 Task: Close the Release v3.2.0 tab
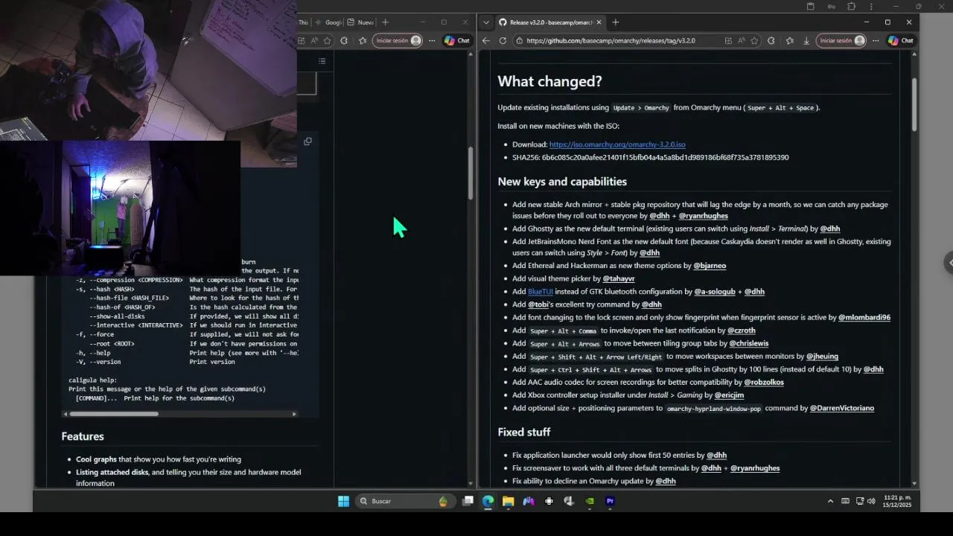[599, 22]
